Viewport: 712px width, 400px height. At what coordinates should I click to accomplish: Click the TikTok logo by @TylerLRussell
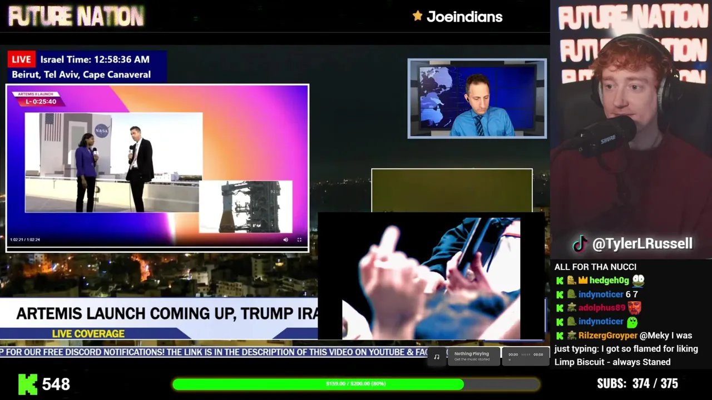coord(581,243)
